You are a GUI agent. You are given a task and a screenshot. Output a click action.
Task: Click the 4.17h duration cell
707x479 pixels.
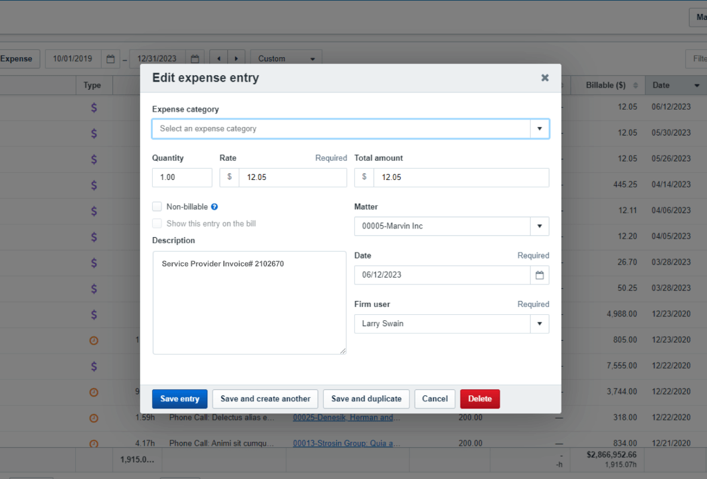tap(145, 443)
